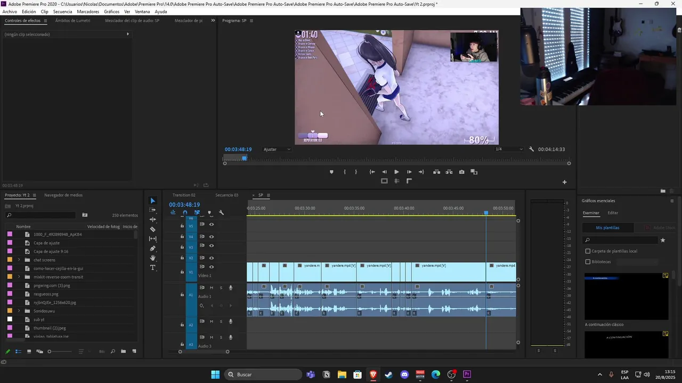The height and width of the screenshot is (383, 682).
Task: Mute audio track A2
Action: click(x=212, y=321)
